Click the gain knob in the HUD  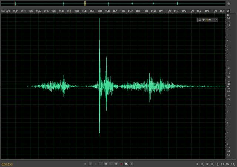(203, 20)
